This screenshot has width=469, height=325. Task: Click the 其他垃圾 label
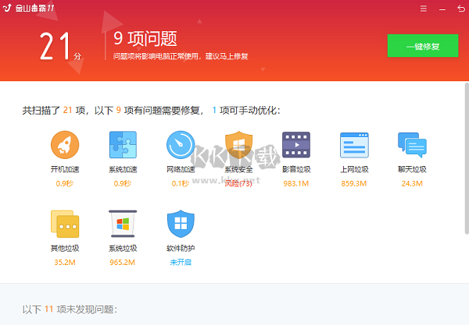tap(65, 248)
